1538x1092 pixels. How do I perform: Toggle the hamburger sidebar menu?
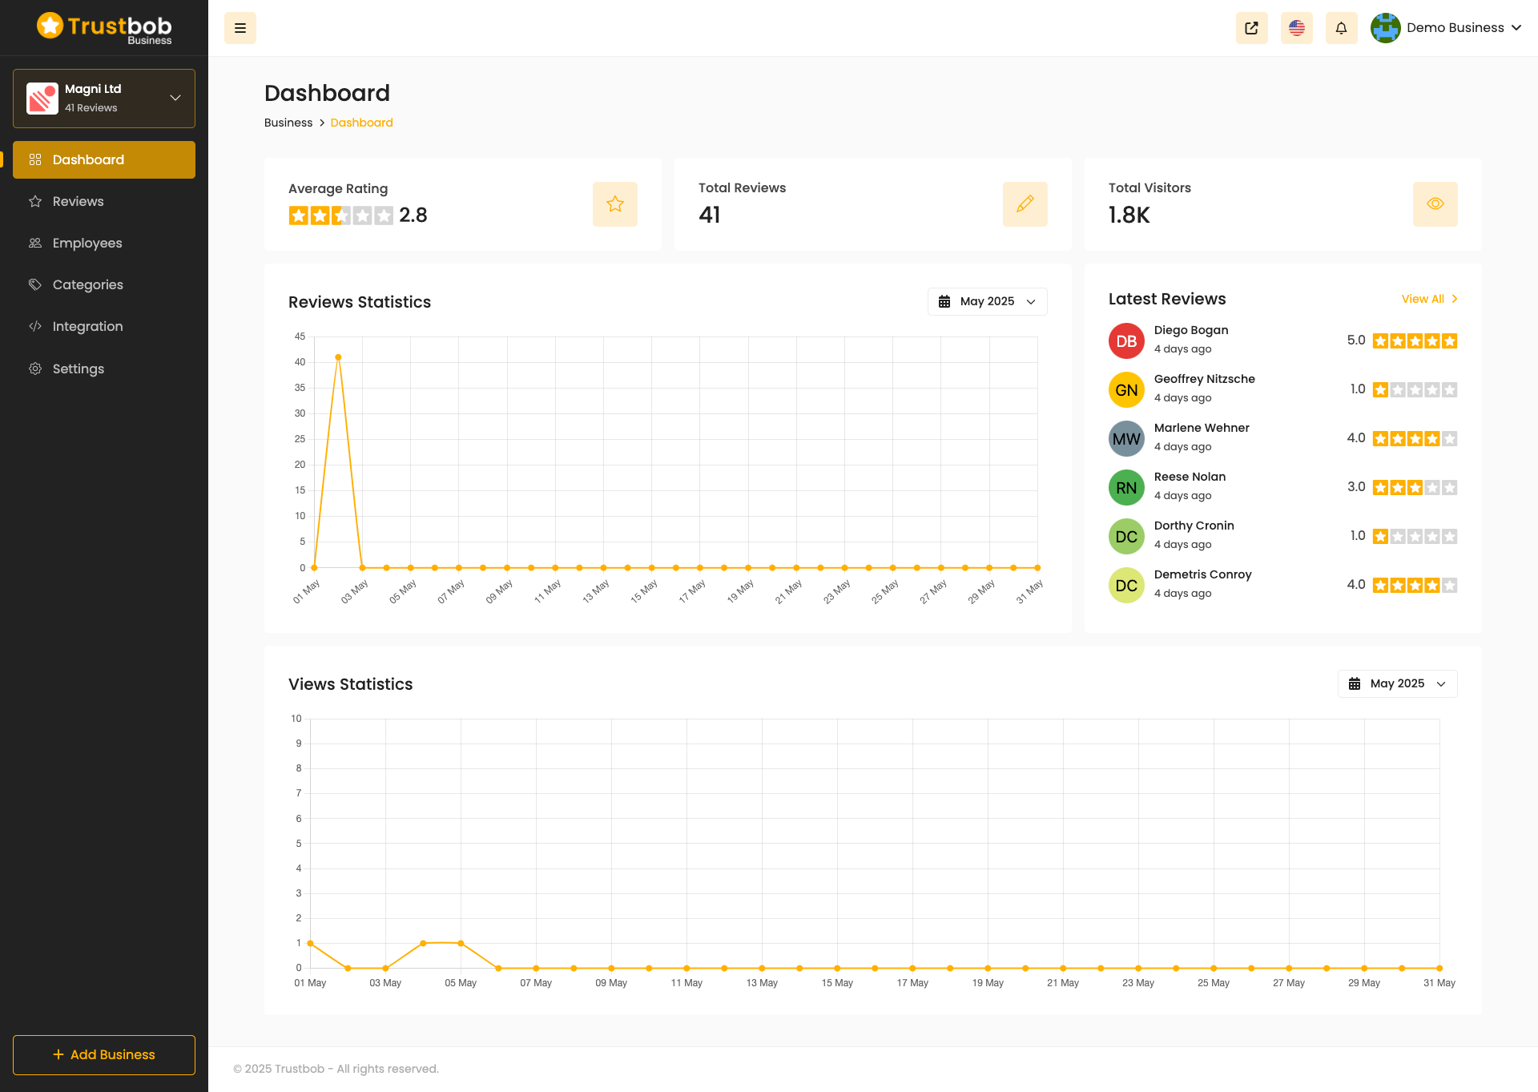[x=240, y=27]
